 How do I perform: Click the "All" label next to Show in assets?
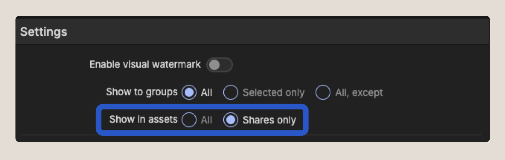207,120
